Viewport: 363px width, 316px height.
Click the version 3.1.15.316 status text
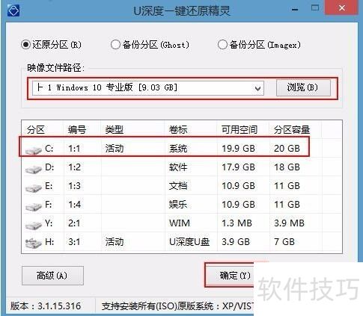[x=46, y=306]
